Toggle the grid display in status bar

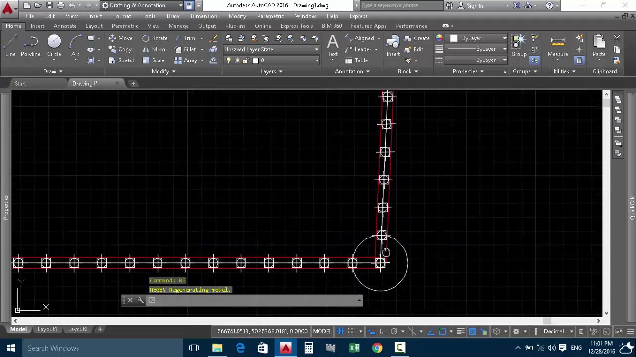point(340,331)
